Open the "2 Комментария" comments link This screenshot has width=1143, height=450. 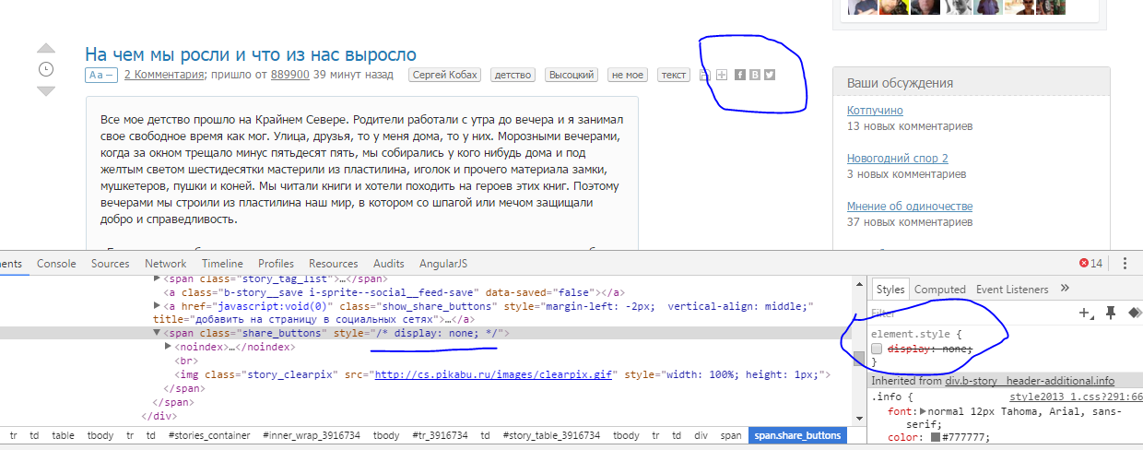pyautogui.click(x=163, y=75)
